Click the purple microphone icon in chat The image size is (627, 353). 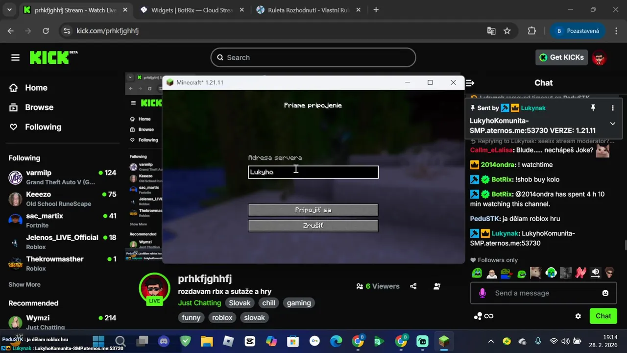coord(482,293)
